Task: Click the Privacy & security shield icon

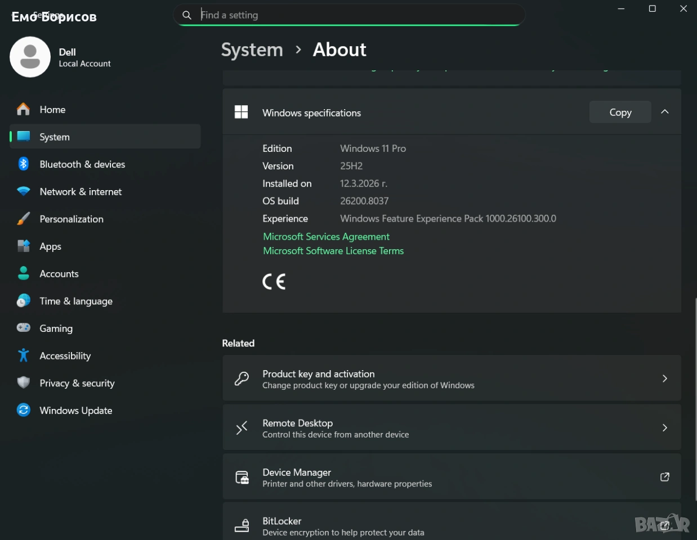Action: click(x=23, y=383)
